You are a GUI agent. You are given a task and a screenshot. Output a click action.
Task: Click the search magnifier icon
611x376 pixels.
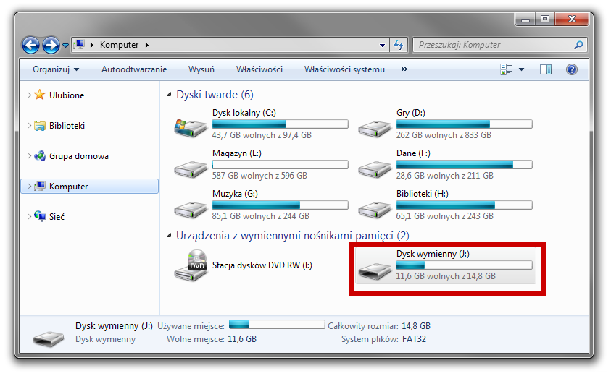pos(578,45)
